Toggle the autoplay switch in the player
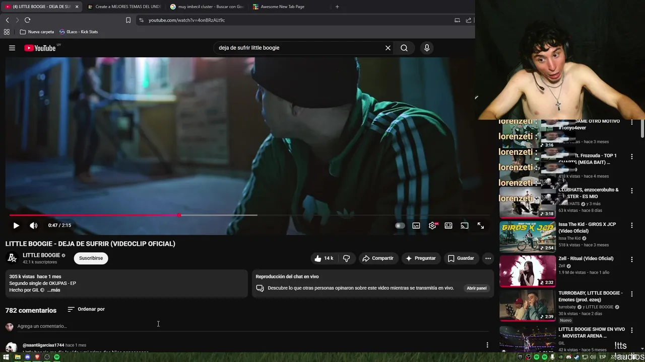The width and height of the screenshot is (645, 362). click(x=400, y=226)
